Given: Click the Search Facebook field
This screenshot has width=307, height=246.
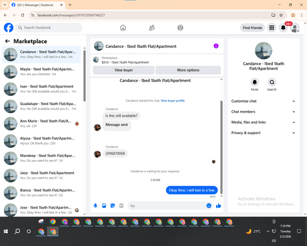Looking at the screenshot, I should [x=49, y=28].
